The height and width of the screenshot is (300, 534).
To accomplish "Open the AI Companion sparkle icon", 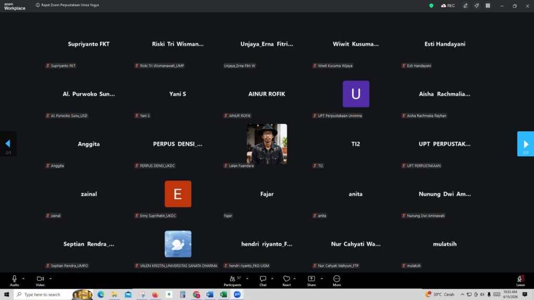I will point(477,6).
